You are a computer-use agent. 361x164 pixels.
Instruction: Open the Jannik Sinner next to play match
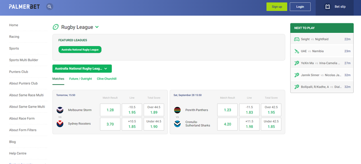(x=322, y=75)
